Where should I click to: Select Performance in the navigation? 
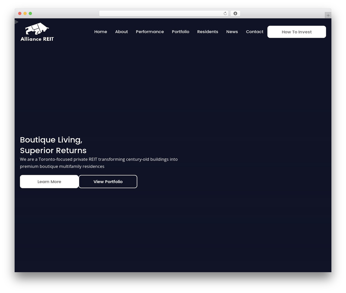150,32
